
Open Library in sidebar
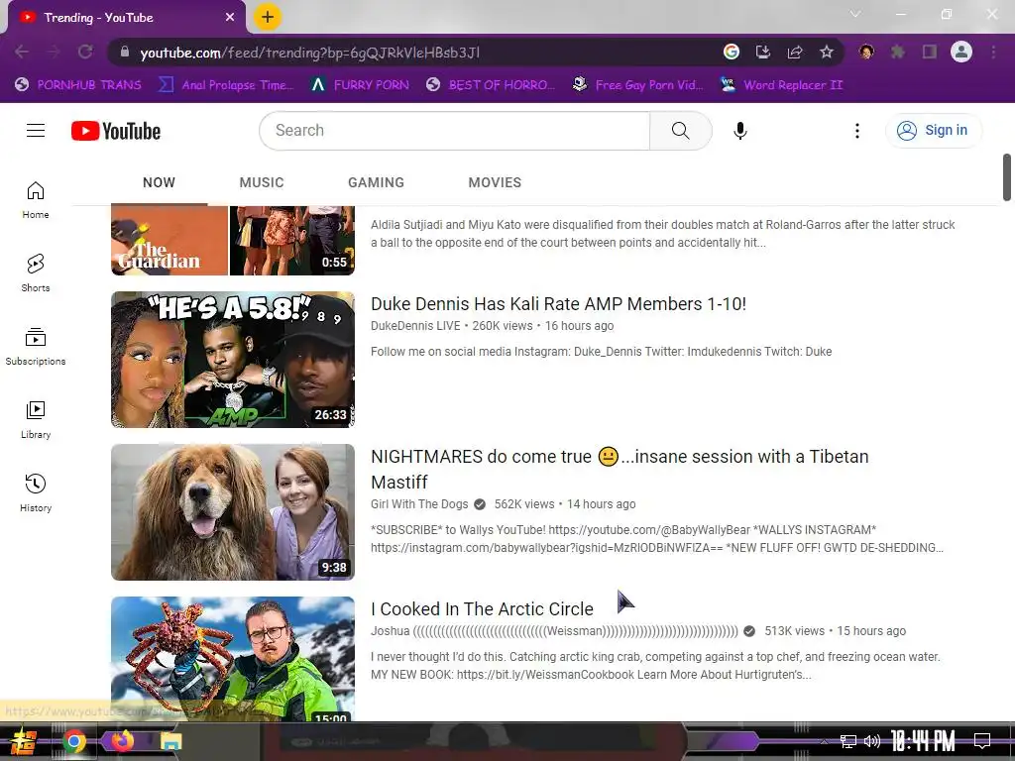[x=36, y=419]
